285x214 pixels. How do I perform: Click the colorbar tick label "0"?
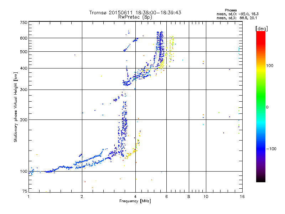267,107
